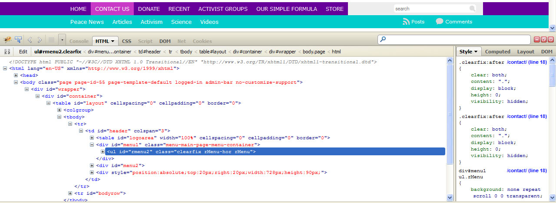Viewport: 556px width, 203px height.
Task: Open the STORE menu link
Action: (334, 9)
